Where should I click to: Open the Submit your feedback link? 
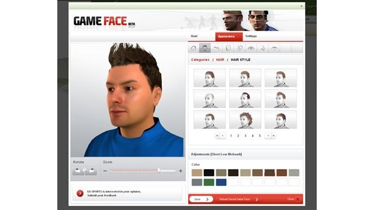[x=102, y=195]
